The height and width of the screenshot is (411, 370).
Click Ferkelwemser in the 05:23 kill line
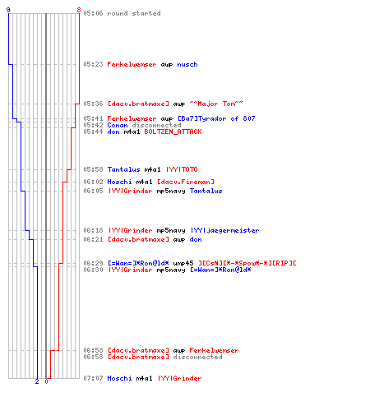pos(132,64)
